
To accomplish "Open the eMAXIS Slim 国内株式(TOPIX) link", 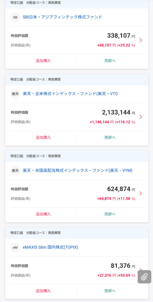I will (x=50, y=247).
